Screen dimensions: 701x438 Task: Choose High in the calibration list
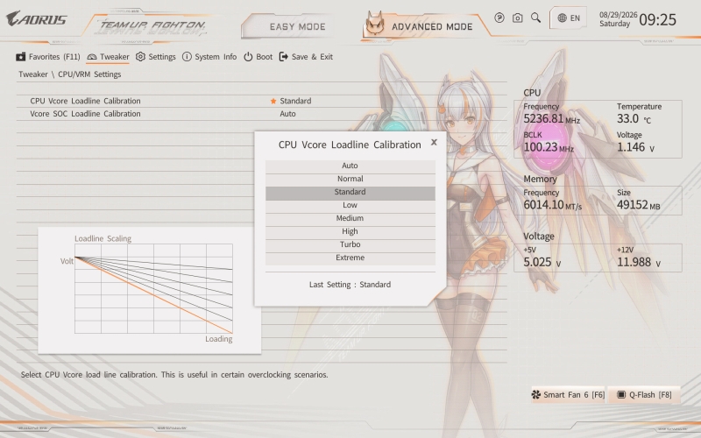(350, 231)
